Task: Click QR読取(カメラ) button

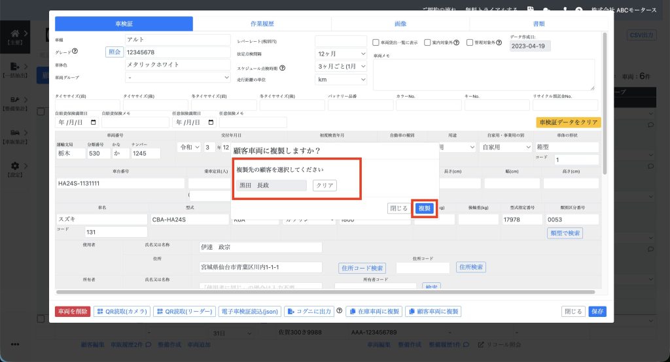Action: [x=122, y=312]
